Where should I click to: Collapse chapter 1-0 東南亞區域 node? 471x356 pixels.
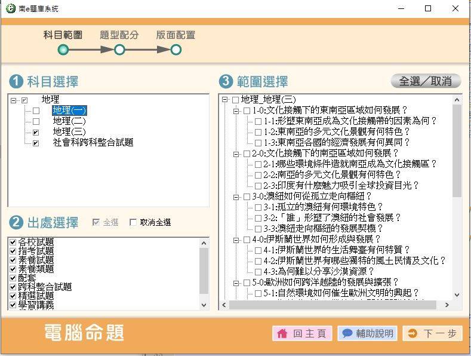(236, 111)
